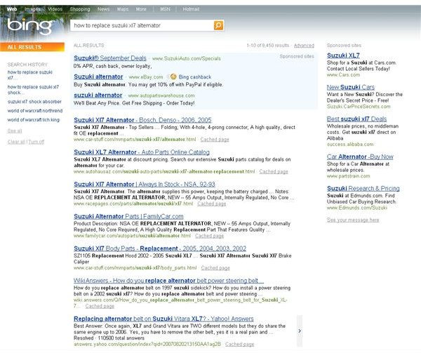This screenshot has height=353, width=421.
Task: Open the autopartswarehouse suzuki alternator ad
Action: coord(98,95)
